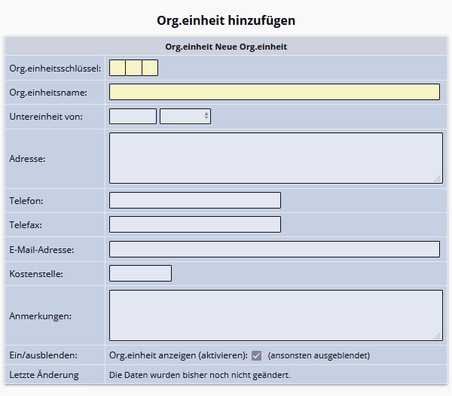The image size is (452, 396).
Task: Focus the Telefax input field
Action: 195,224
